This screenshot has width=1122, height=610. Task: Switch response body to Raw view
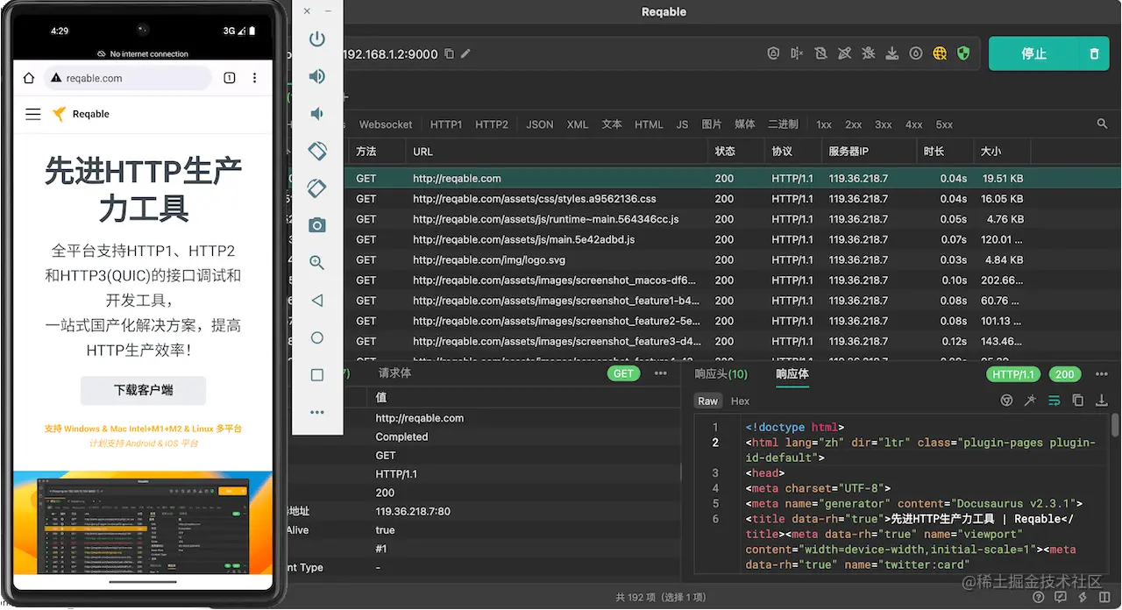[x=708, y=401]
